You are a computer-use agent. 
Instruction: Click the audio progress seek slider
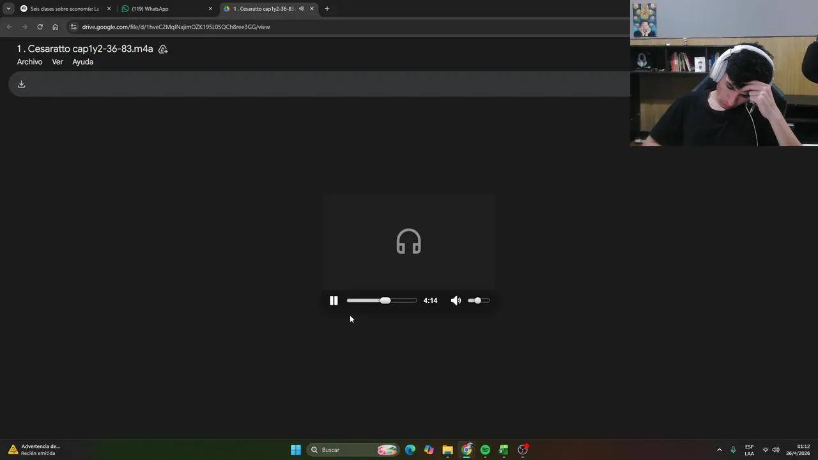[x=382, y=300]
